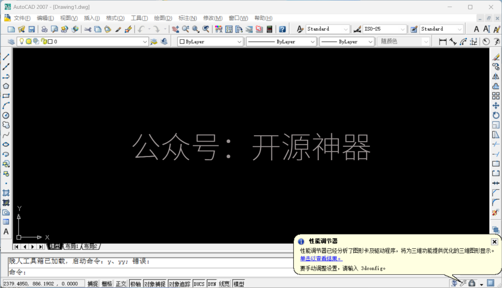This screenshot has width=502, height=288.
Task: Open the QuickCalc calculator icon
Action: point(270,29)
